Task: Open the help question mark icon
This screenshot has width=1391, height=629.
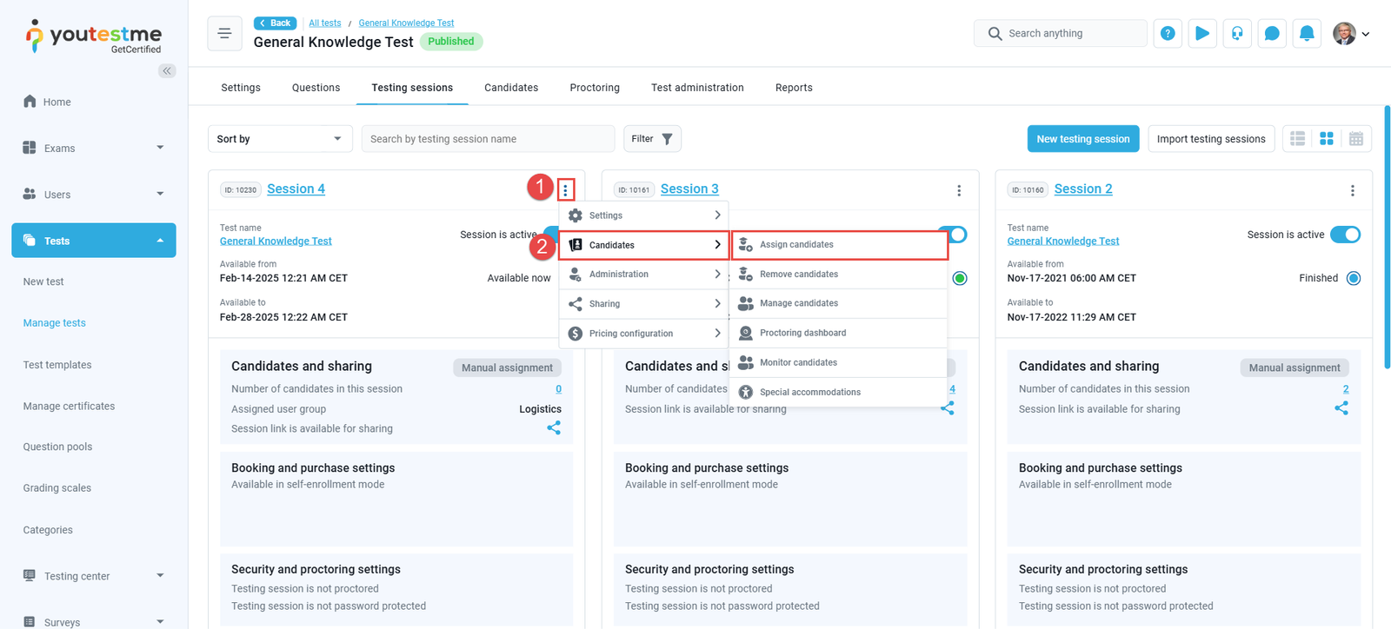Action: (x=1168, y=34)
